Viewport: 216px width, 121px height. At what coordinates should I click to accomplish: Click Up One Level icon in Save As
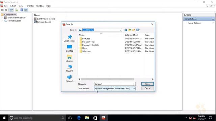tap(130, 30)
